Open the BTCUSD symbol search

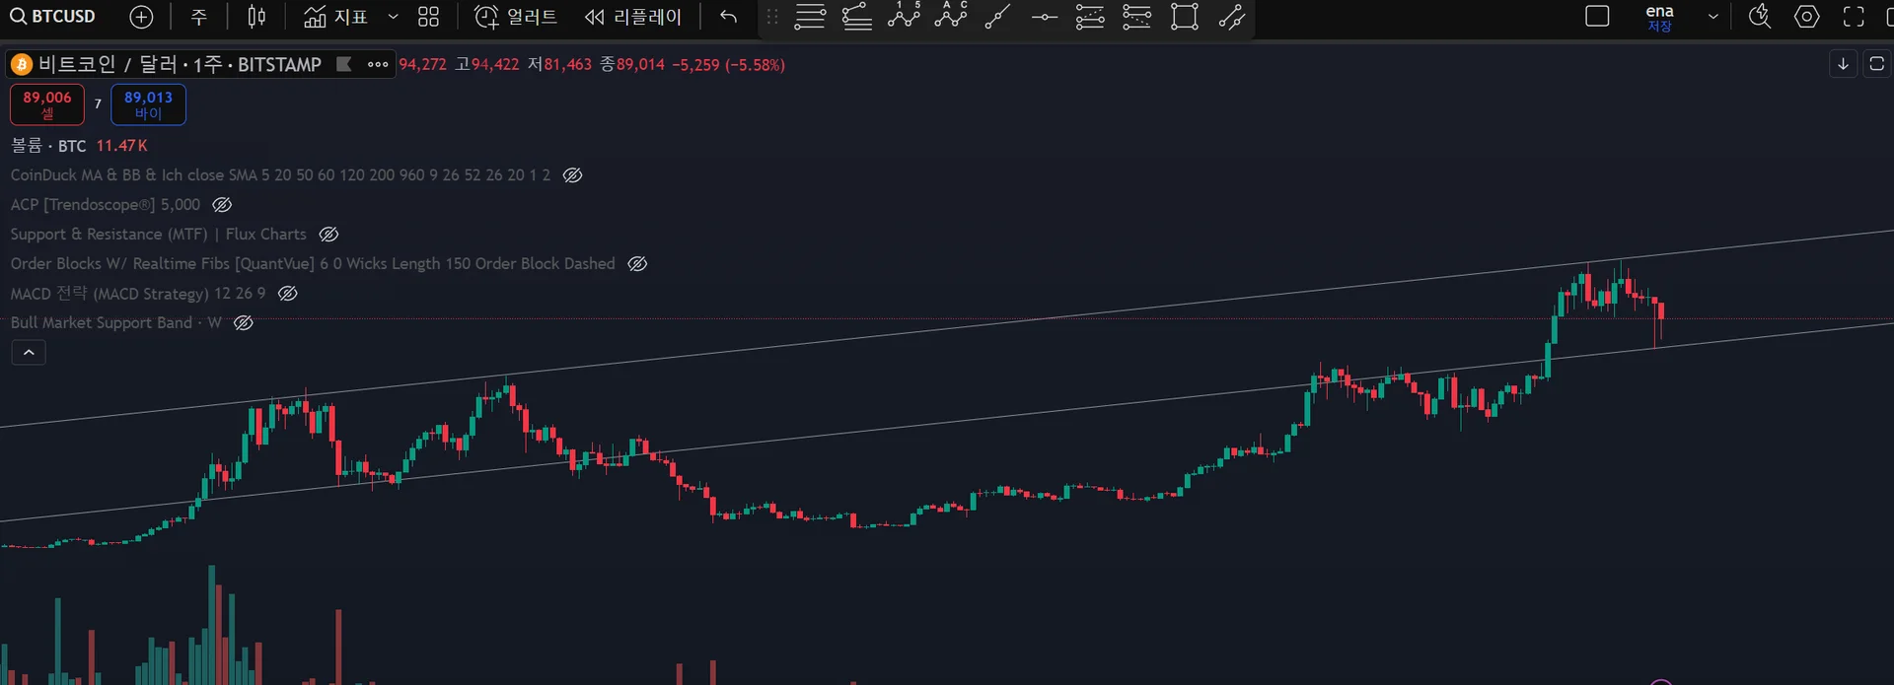[x=53, y=17]
